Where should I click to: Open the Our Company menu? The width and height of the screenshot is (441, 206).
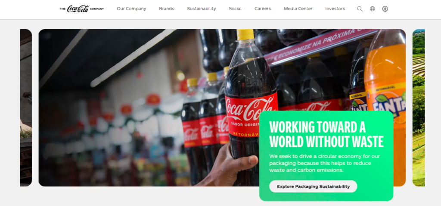[131, 9]
